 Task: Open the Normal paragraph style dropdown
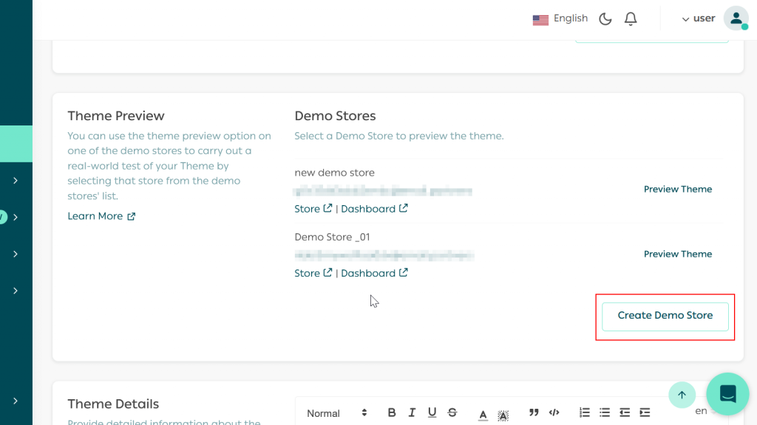[336, 412]
